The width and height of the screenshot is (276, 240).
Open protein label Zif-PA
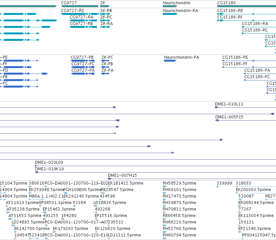click(108, 70)
